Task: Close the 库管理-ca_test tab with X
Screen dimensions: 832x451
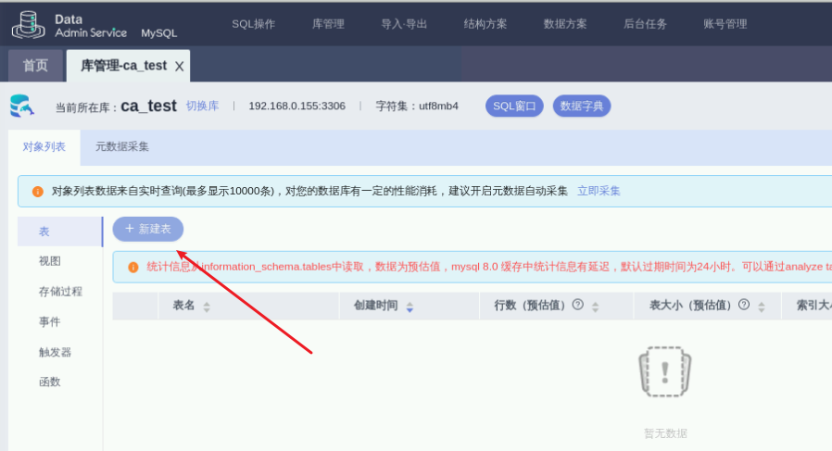Action: (x=180, y=67)
